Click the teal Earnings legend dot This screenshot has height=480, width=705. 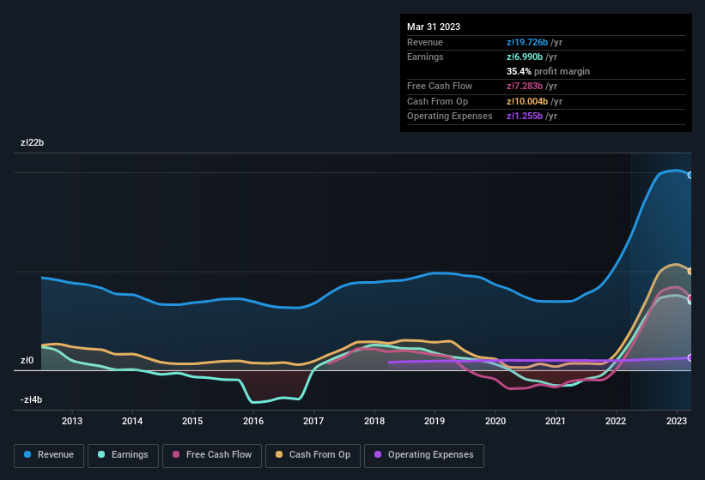[102, 455]
